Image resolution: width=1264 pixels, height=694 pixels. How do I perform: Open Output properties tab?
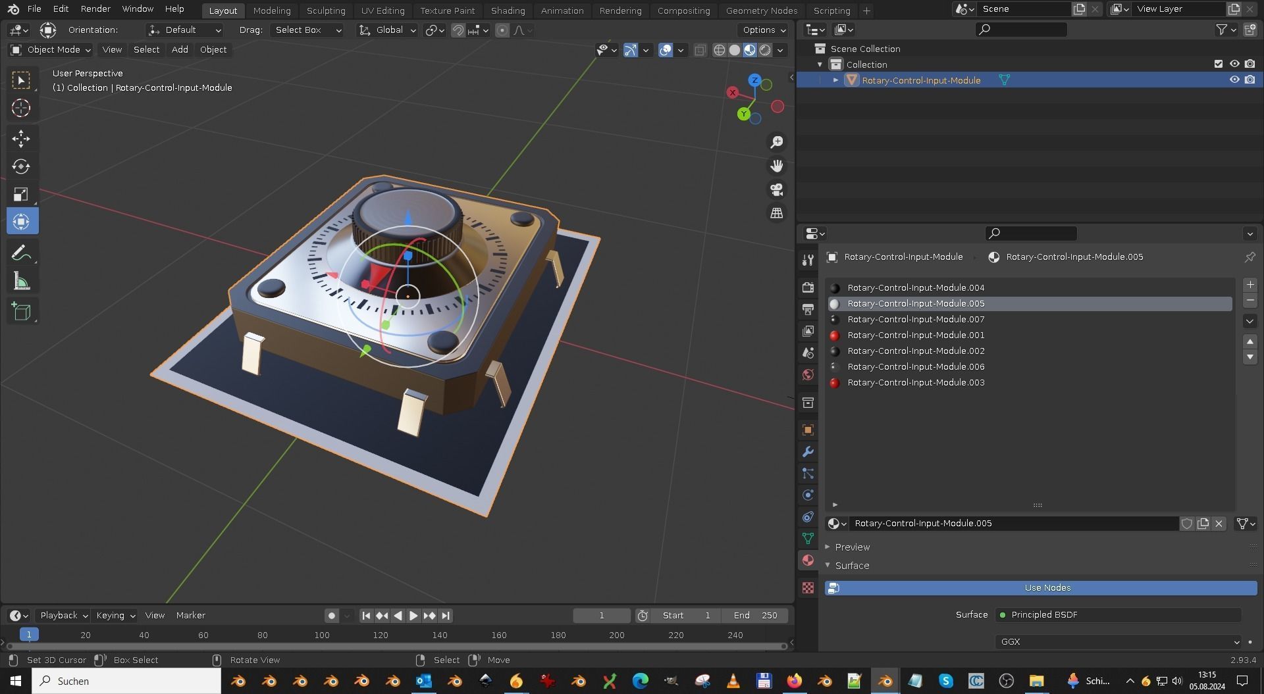[808, 309]
